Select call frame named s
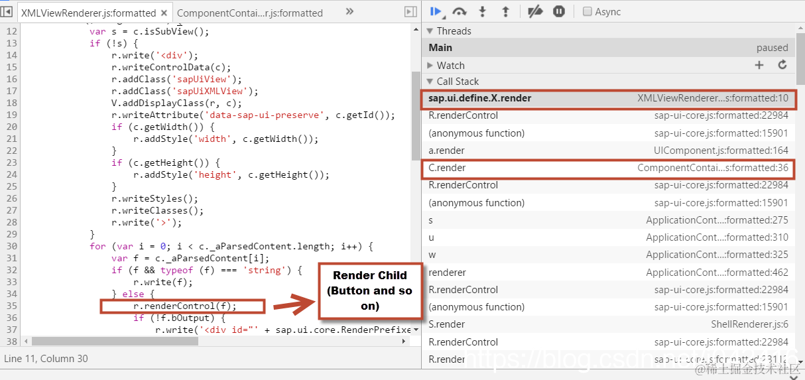The image size is (805, 380). (608, 220)
